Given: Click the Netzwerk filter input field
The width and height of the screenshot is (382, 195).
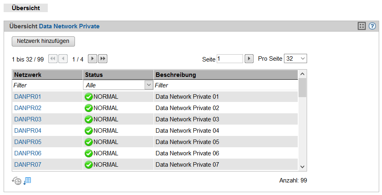Looking at the screenshot, I should click(x=47, y=85).
